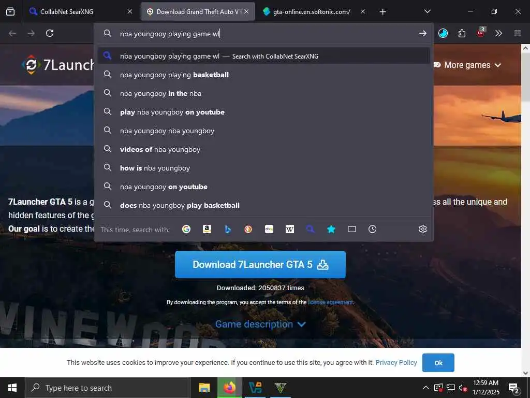The height and width of the screenshot is (398, 530).
Task: Search open tabs using the tab icon
Action: (x=352, y=229)
